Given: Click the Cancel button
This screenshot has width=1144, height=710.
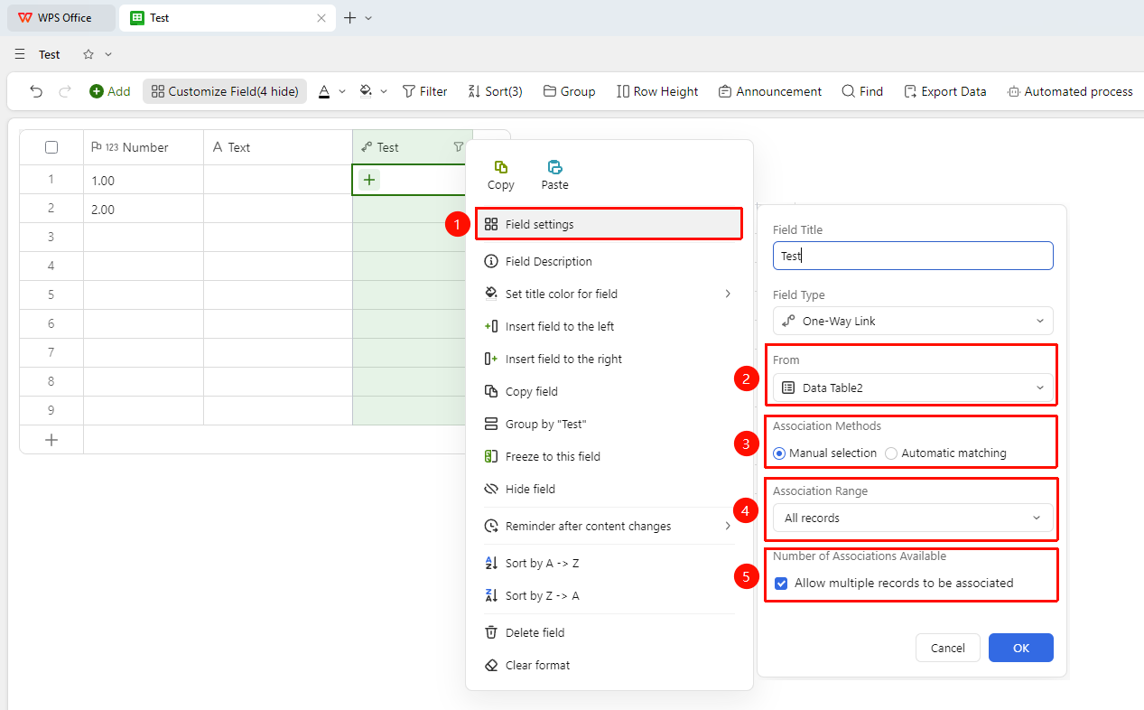Looking at the screenshot, I should pos(948,648).
